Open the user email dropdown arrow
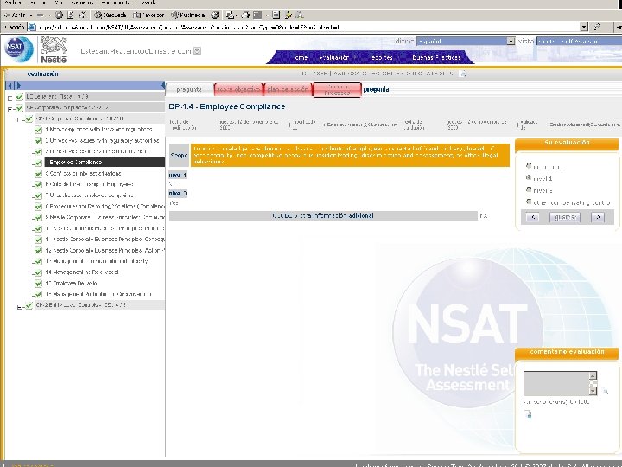622x467 pixels. (x=197, y=51)
